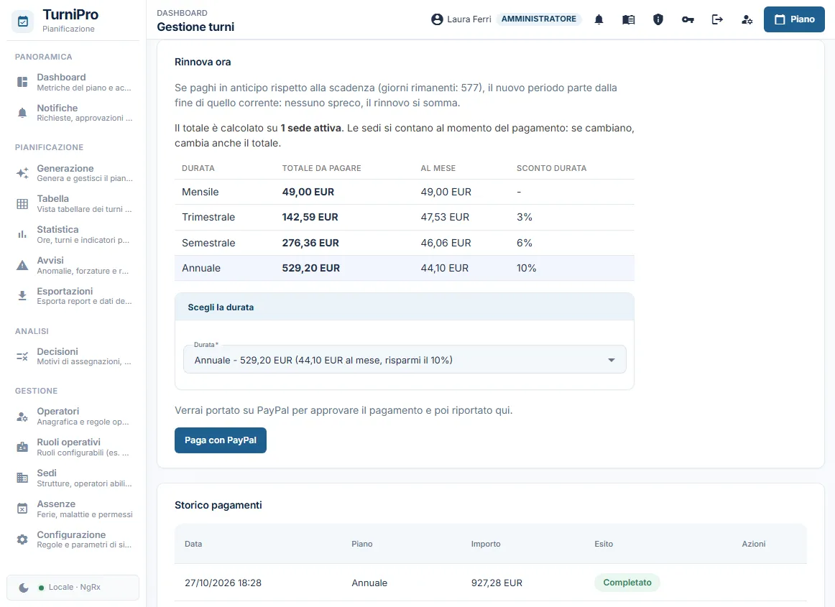Click the Piano button in the header
835x607 pixels.
point(794,19)
